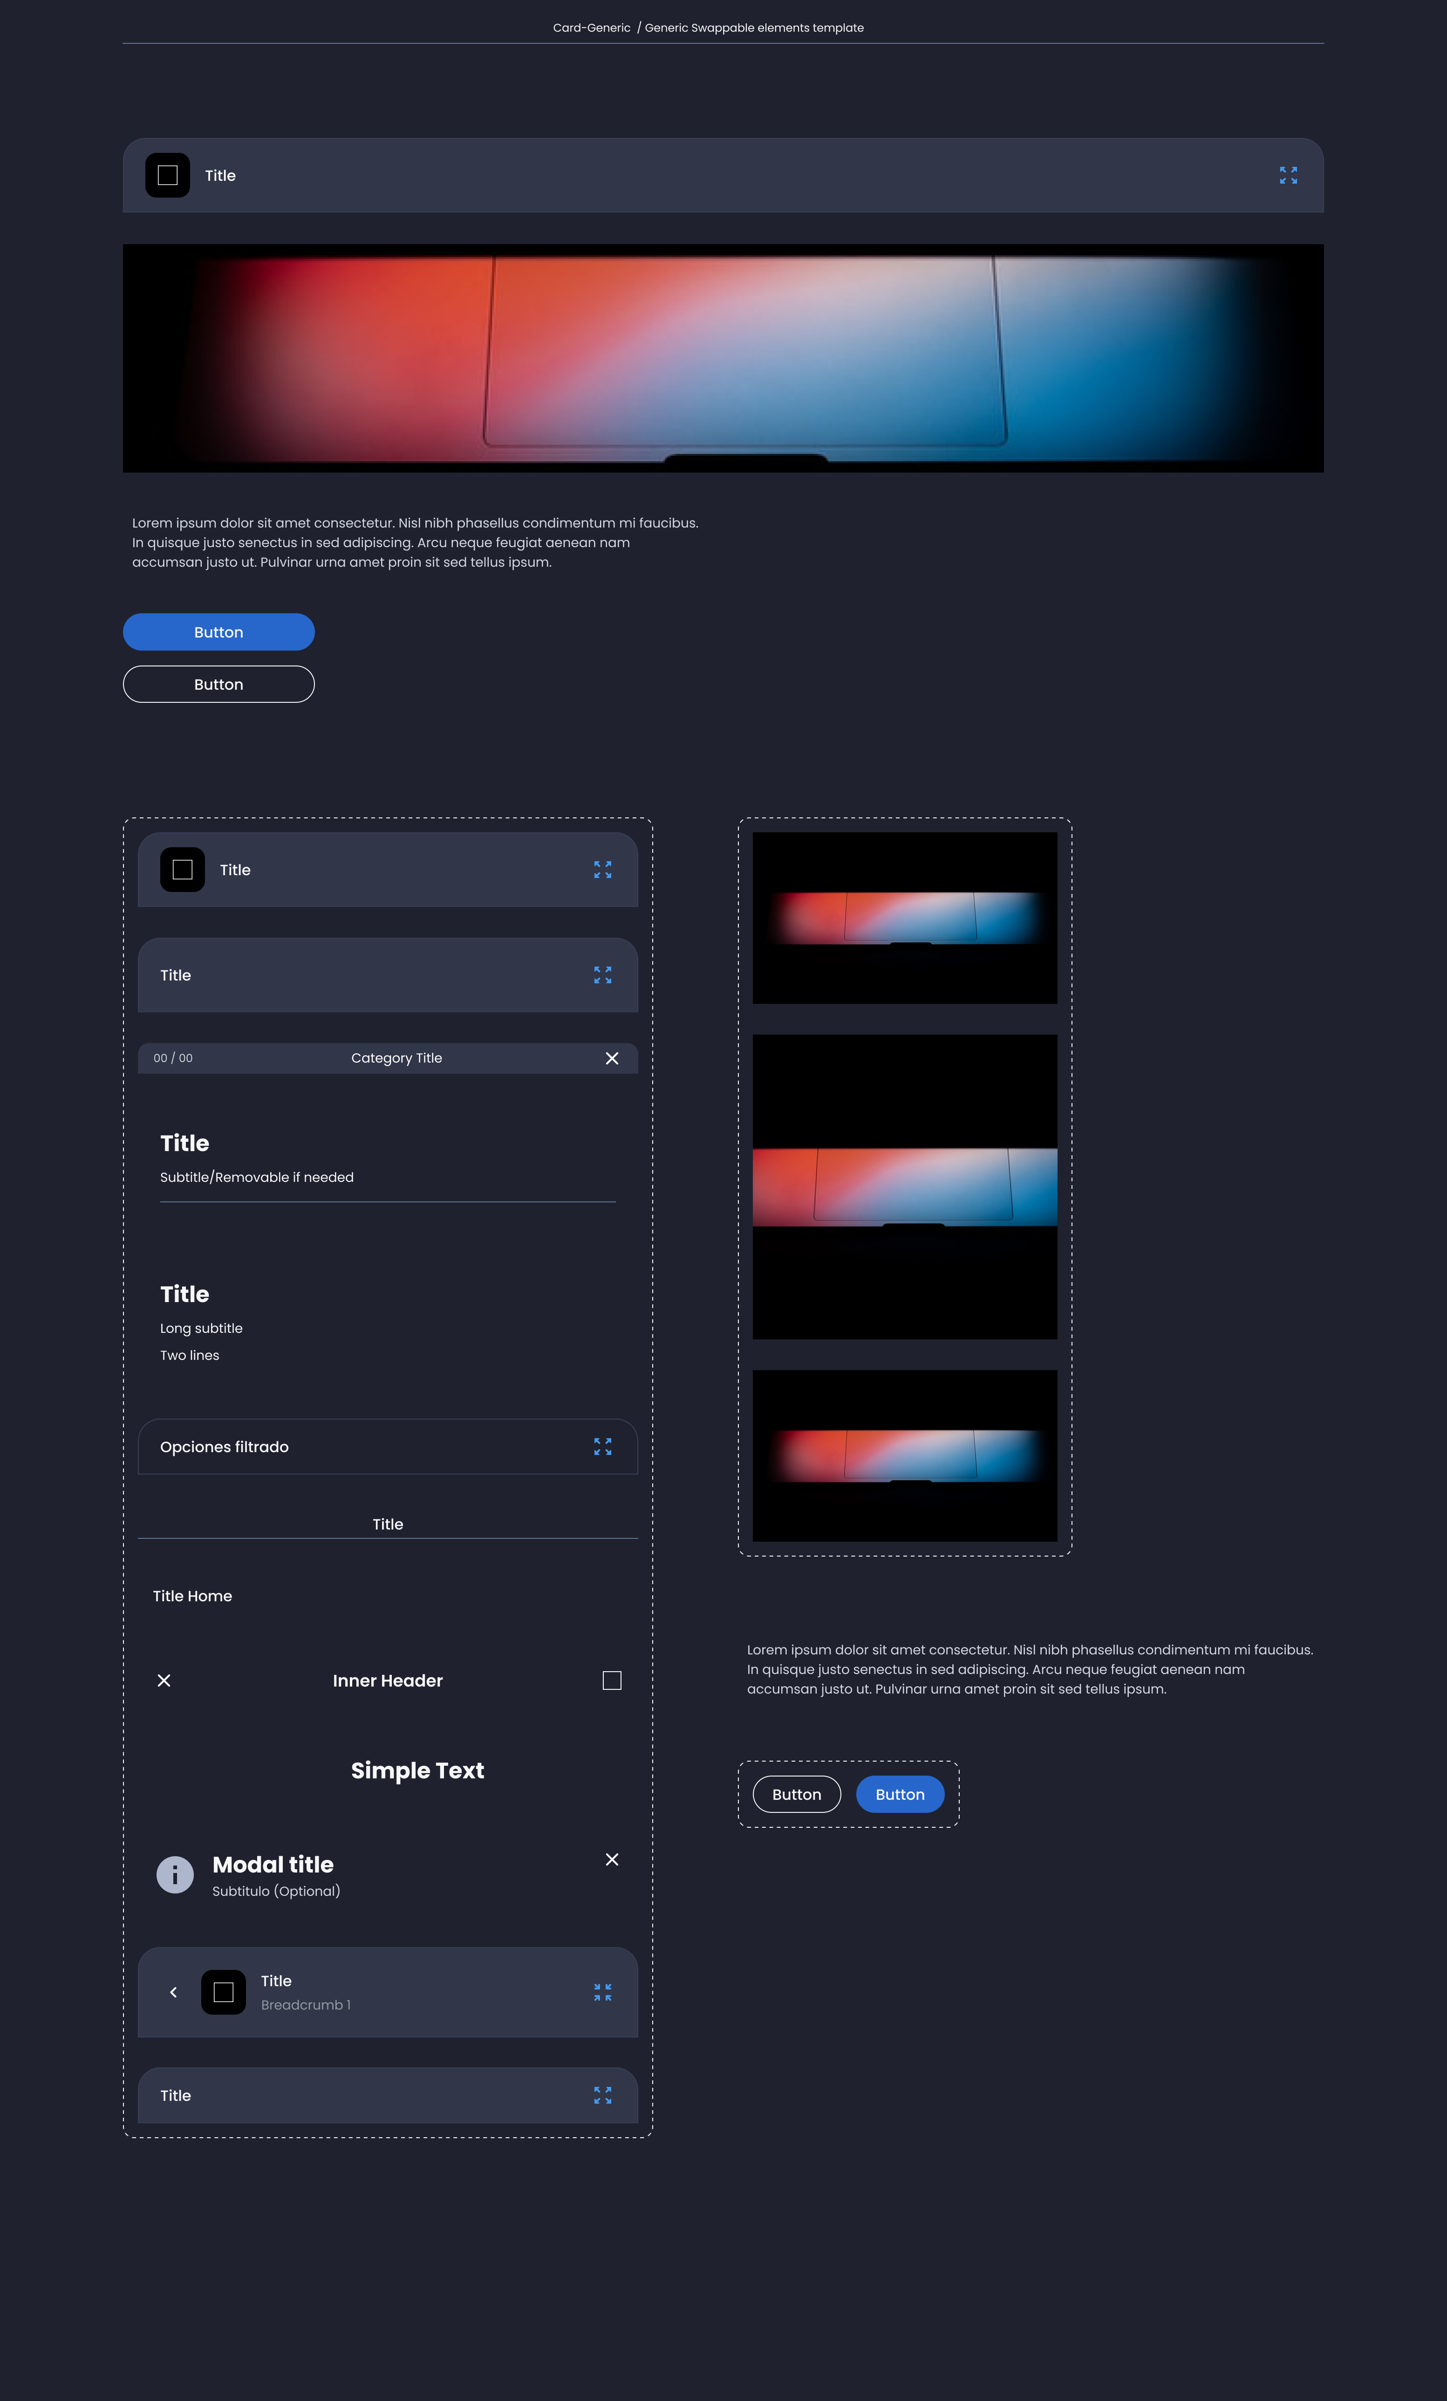
Task: Select the centered Title tab above Title Home
Action: click(x=388, y=1525)
